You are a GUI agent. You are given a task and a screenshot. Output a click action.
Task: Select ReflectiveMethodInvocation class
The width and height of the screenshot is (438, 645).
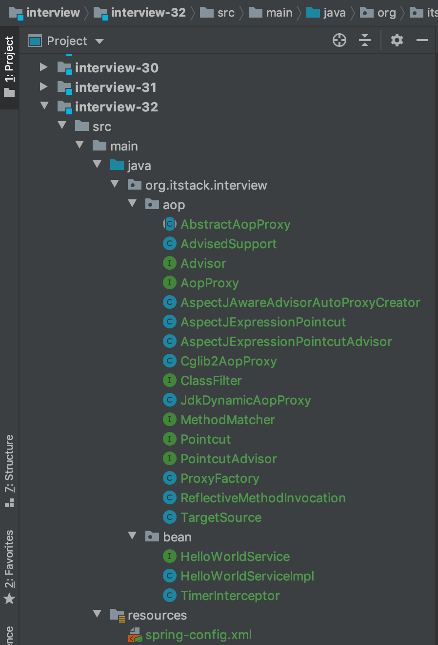click(263, 498)
